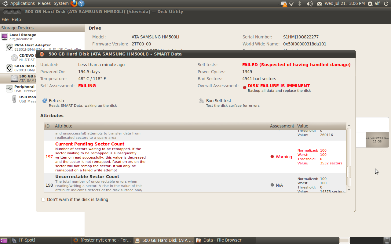Select Peripheral Devices in sidebar
391x244 pixels.
click(x=18, y=89)
